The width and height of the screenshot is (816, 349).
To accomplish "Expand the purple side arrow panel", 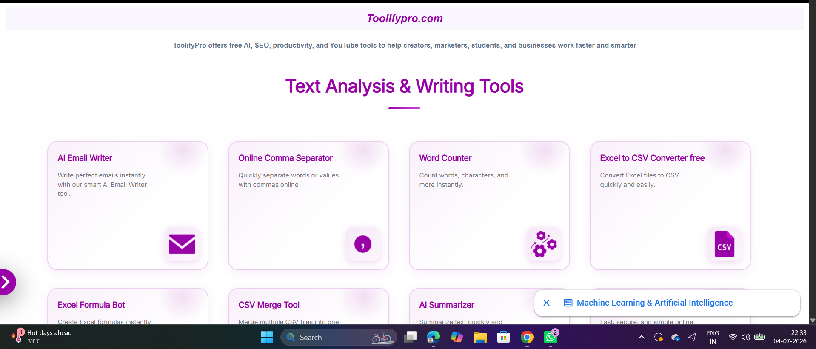I will coord(6,282).
